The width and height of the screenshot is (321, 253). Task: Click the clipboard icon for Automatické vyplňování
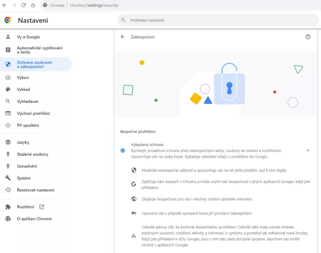tap(8, 50)
